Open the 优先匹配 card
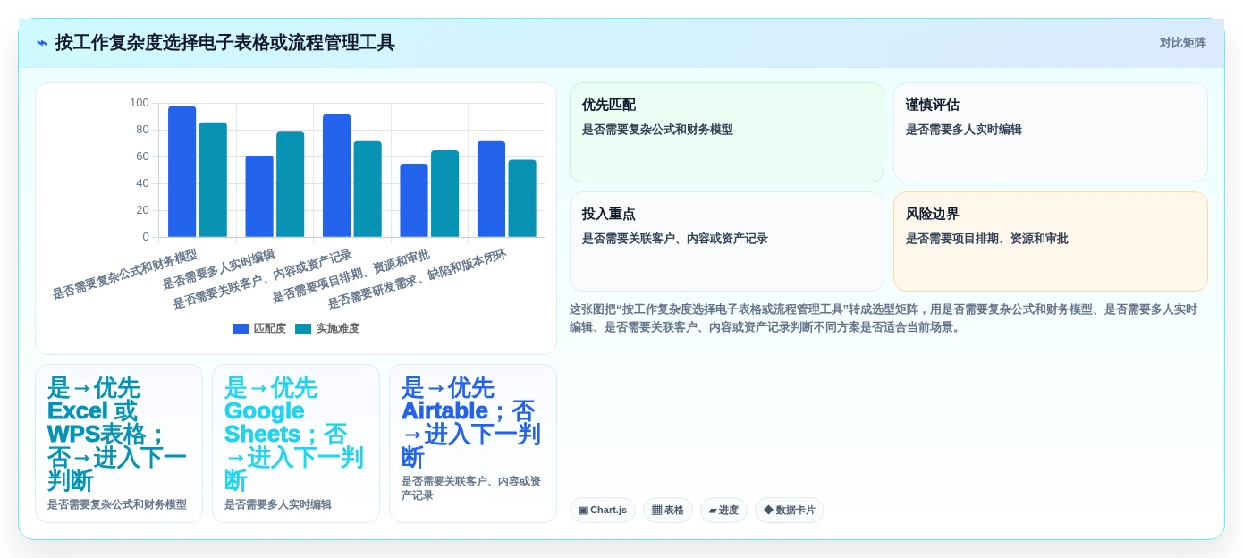The width and height of the screenshot is (1243, 558). [x=727, y=132]
